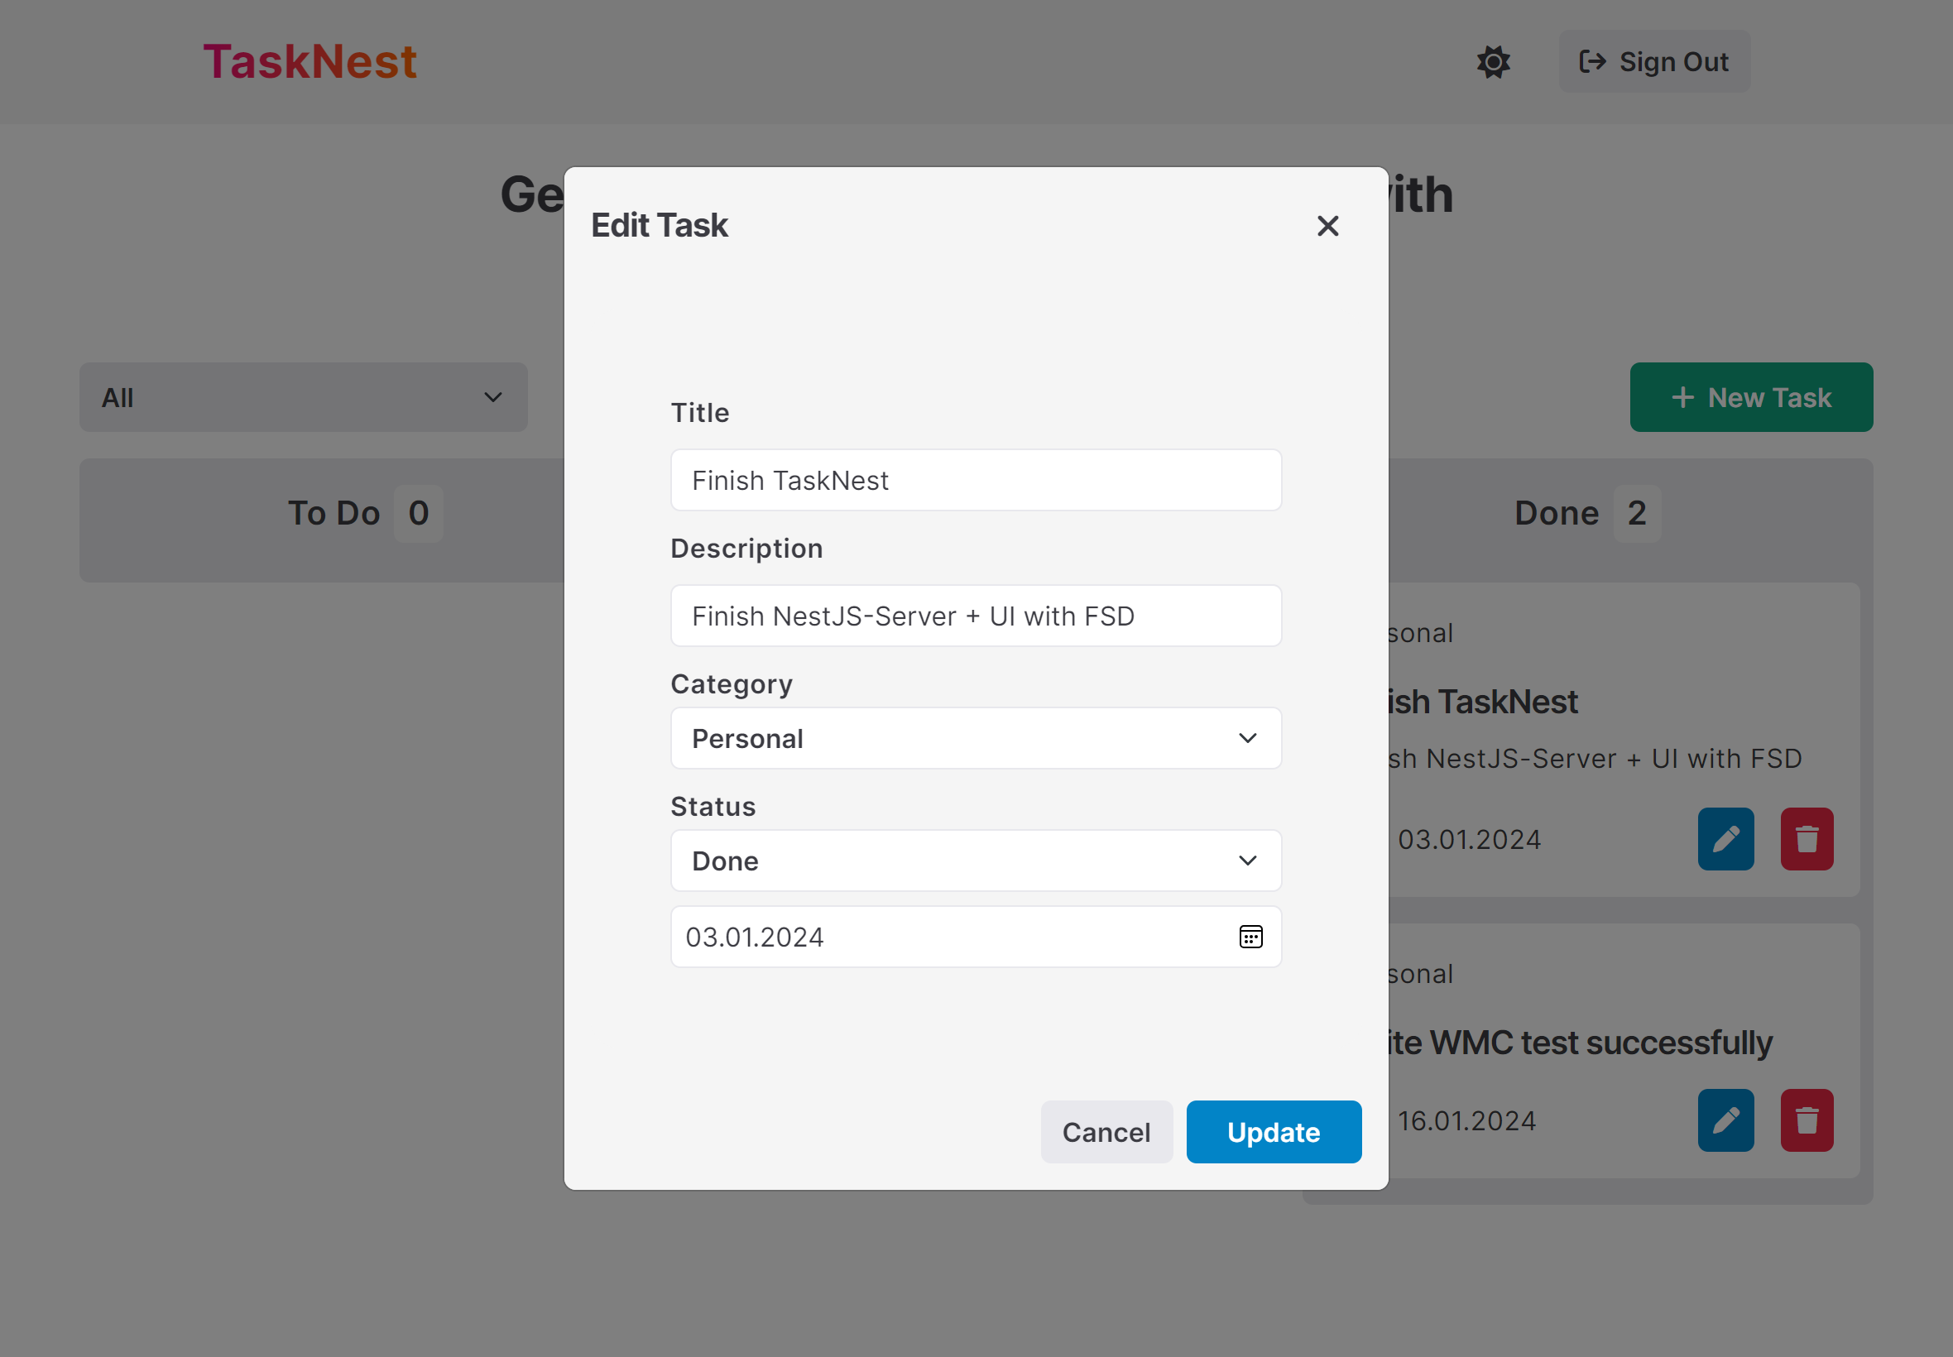Click the Title label in dialog

click(x=700, y=412)
